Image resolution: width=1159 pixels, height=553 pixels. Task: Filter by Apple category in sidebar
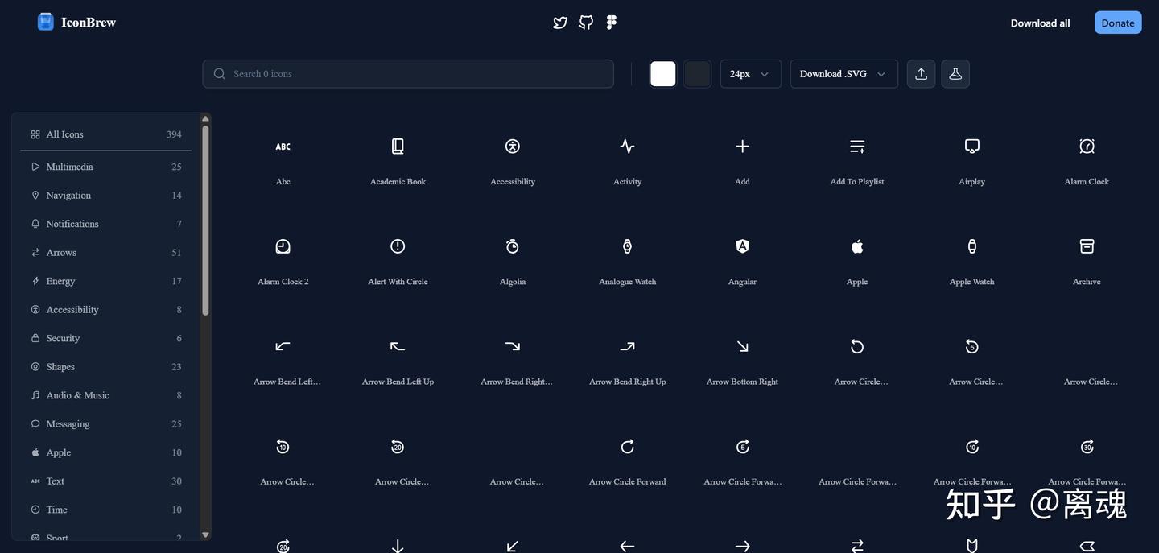click(106, 452)
